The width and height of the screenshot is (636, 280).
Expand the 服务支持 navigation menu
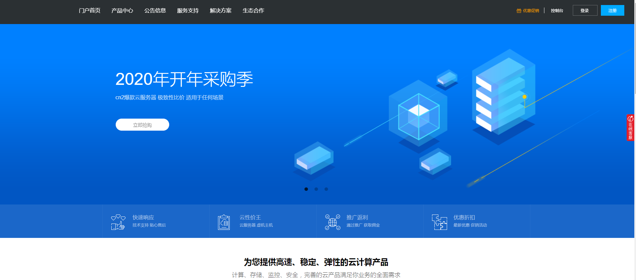pyautogui.click(x=188, y=11)
